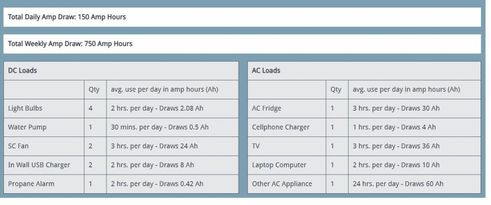Click the In Wall USB Charger label
491x205 pixels.
[x=39, y=165]
